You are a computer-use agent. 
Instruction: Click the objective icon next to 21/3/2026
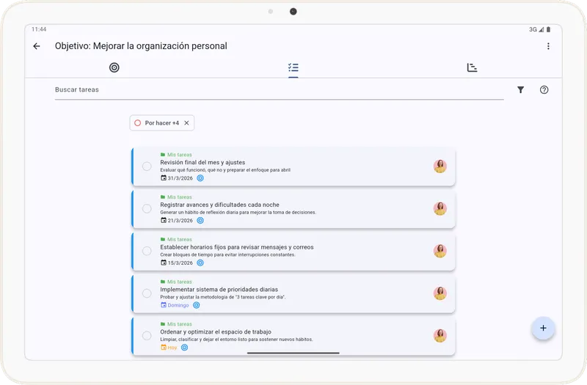pyautogui.click(x=200, y=221)
